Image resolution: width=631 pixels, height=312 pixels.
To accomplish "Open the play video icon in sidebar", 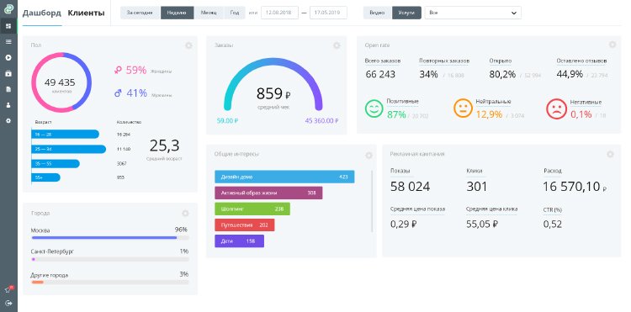I will pos(8,57).
